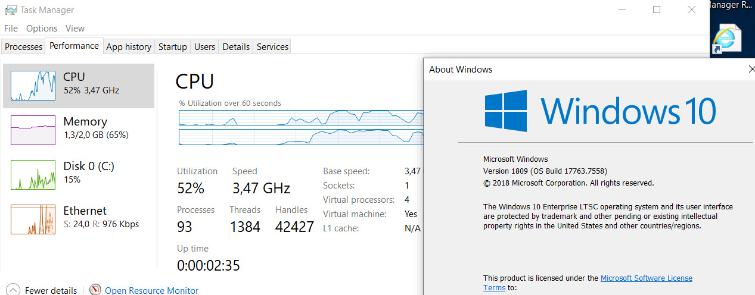Switch to the Startup tab
Viewport: 755px width, 295px height.
point(173,46)
